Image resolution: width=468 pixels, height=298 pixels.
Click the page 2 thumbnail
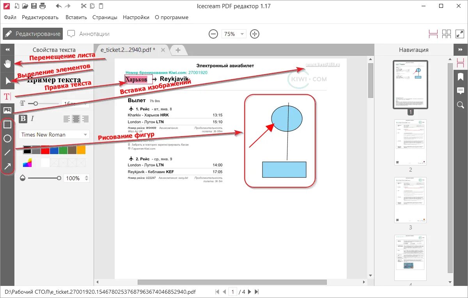pyautogui.click(x=410, y=142)
